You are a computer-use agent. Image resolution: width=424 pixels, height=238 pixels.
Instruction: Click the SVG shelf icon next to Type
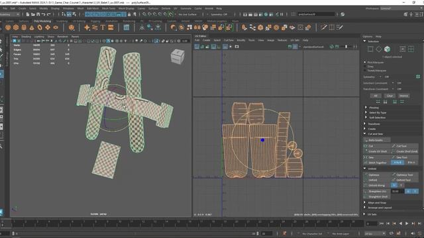[x=111, y=27]
